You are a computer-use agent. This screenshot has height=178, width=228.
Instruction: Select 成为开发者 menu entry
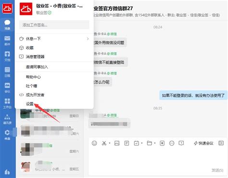(x=54, y=95)
